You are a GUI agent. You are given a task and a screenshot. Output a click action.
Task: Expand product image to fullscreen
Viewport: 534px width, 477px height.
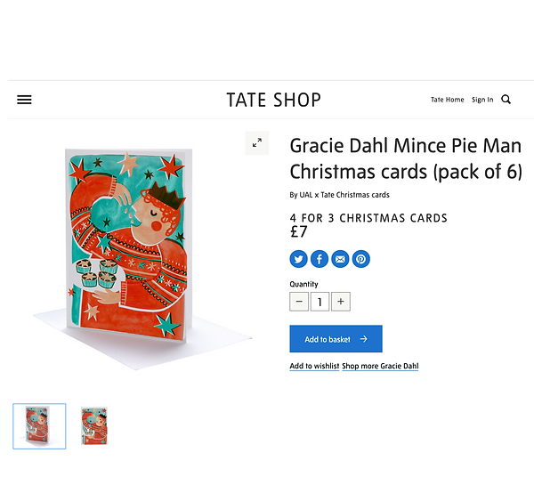257,142
